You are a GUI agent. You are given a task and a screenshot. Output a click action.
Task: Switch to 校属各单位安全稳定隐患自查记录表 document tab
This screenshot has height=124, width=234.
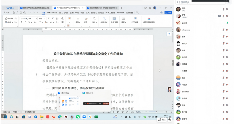[x=35, y=8]
